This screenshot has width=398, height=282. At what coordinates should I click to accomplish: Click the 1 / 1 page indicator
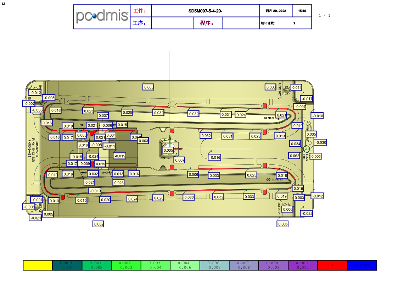(324, 16)
